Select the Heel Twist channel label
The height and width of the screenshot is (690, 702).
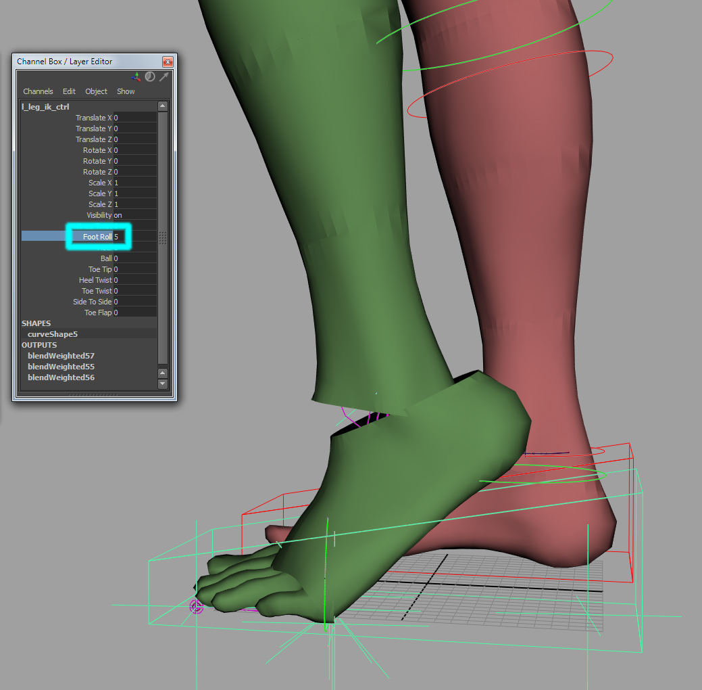click(95, 280)
